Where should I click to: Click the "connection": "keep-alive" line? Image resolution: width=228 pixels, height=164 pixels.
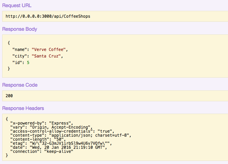[x=42, y=152]
